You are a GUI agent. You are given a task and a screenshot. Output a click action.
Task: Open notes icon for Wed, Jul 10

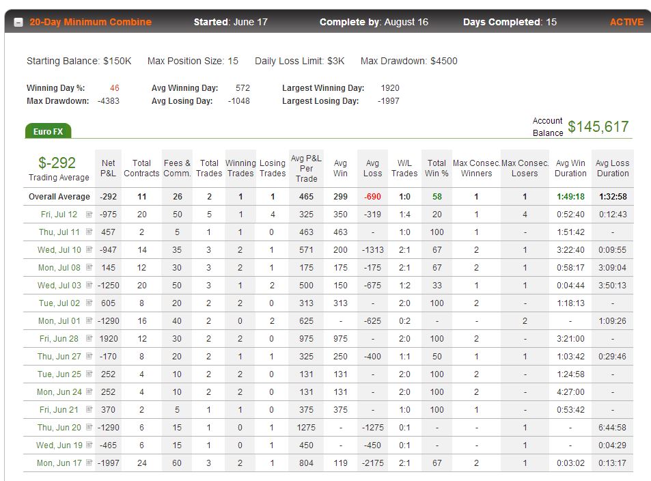tap(89, 249)
